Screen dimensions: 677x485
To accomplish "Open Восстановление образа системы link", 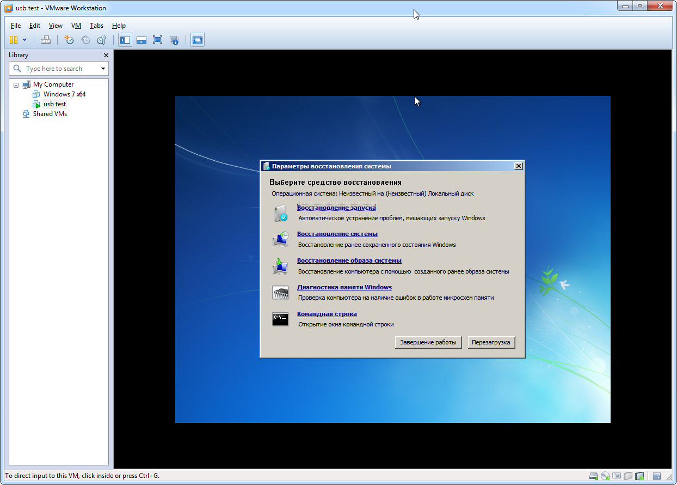I will point(349,260).
